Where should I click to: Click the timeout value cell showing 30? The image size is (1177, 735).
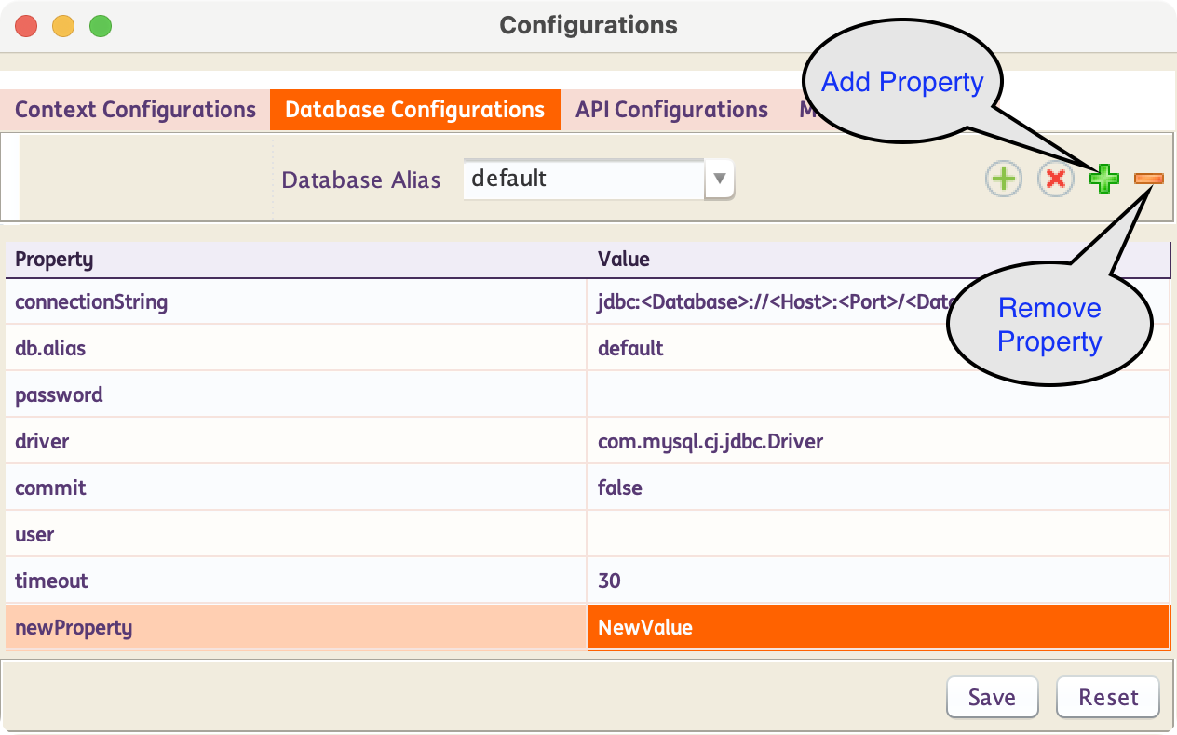(x=877, y=581)
